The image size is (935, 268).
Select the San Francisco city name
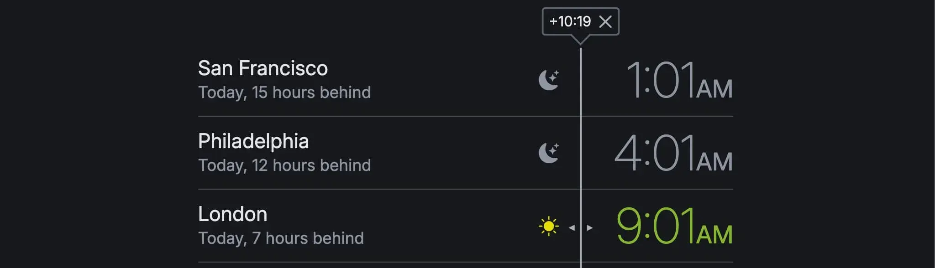coord(263,68)
